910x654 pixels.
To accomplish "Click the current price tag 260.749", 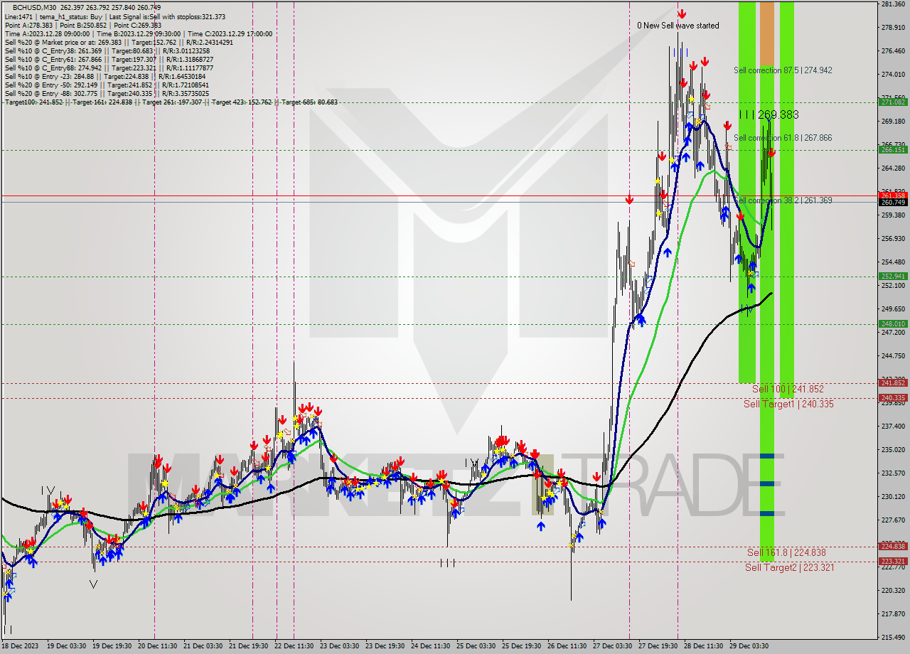I will tap(893, 203).
